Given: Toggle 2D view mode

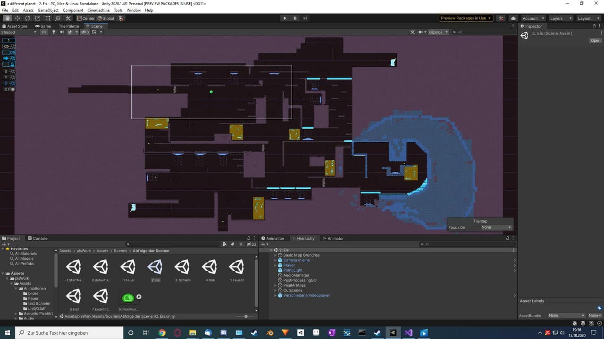Looking at the screenshot, I should point(44,32).
